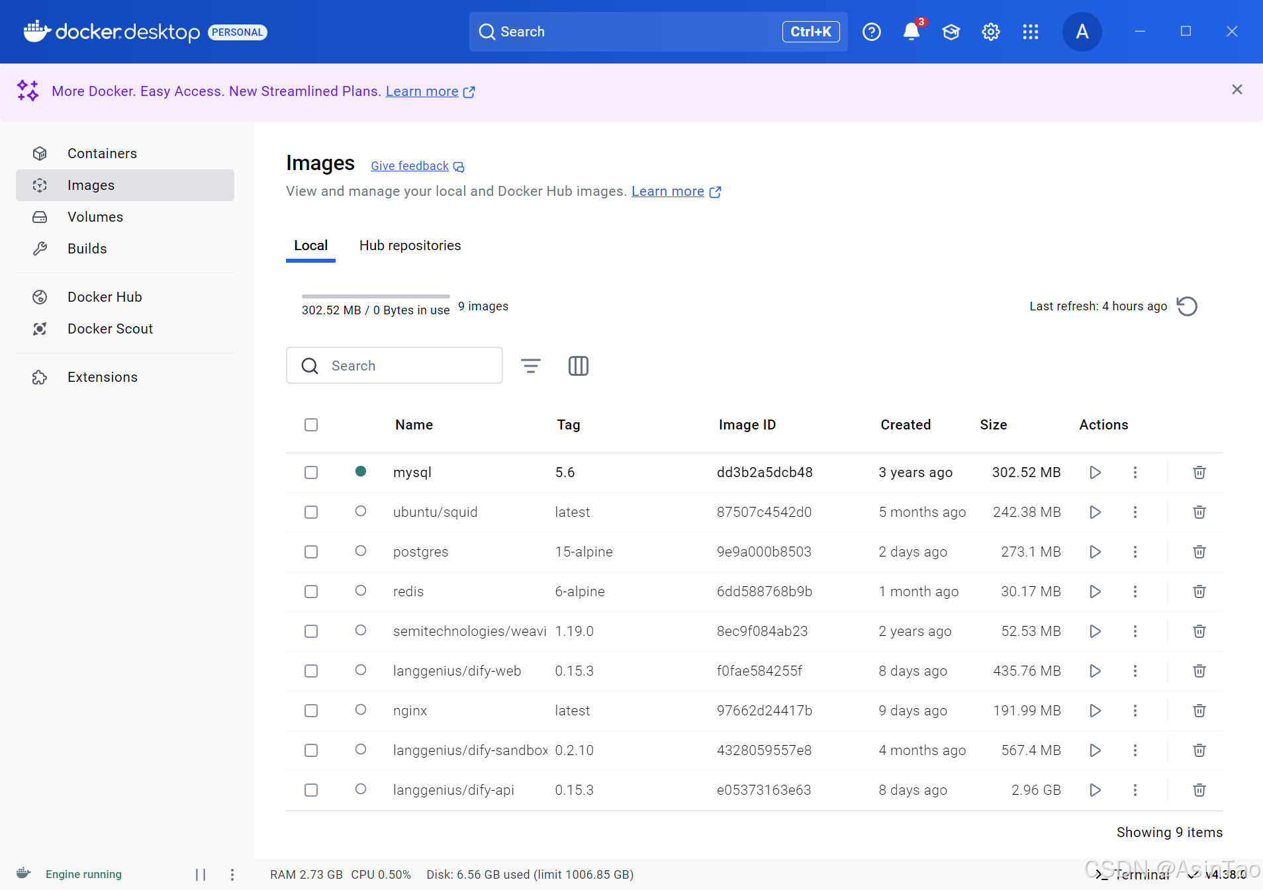This screenshot has height=890, width=1263.
Task: Open account avatar A
Action: [1082, 32]
